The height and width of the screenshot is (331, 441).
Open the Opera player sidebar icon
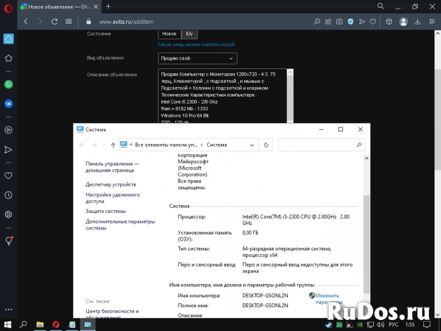point(8,130)
